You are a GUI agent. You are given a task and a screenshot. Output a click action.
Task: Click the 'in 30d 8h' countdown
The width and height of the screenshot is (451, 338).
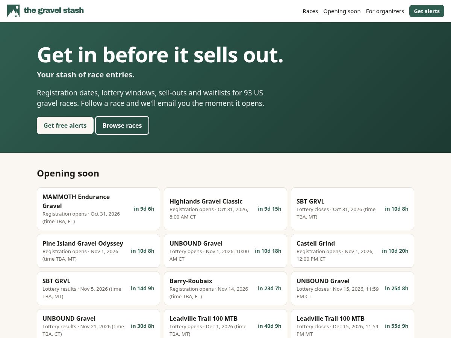(142, 326)
